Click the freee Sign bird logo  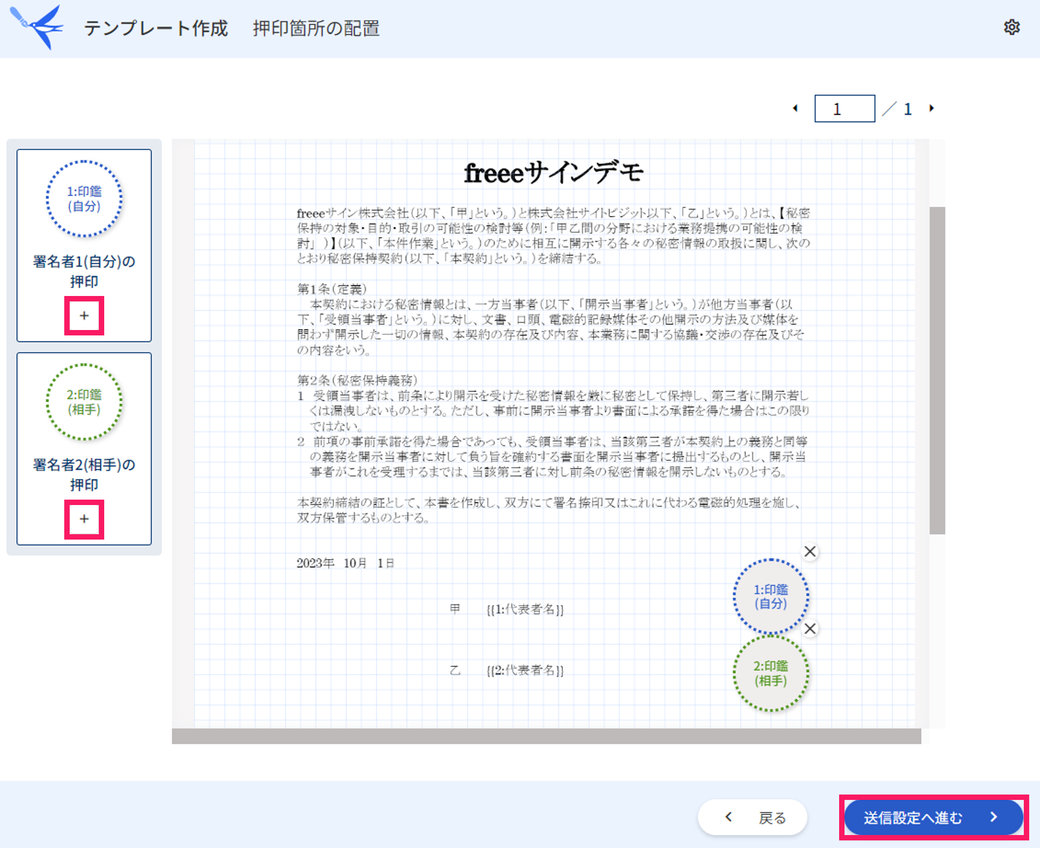tap(37, 27)
